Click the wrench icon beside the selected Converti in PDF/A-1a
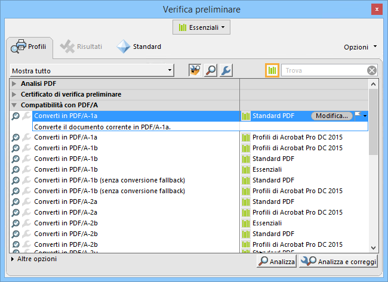388x282 pixels. coord(26,116)
